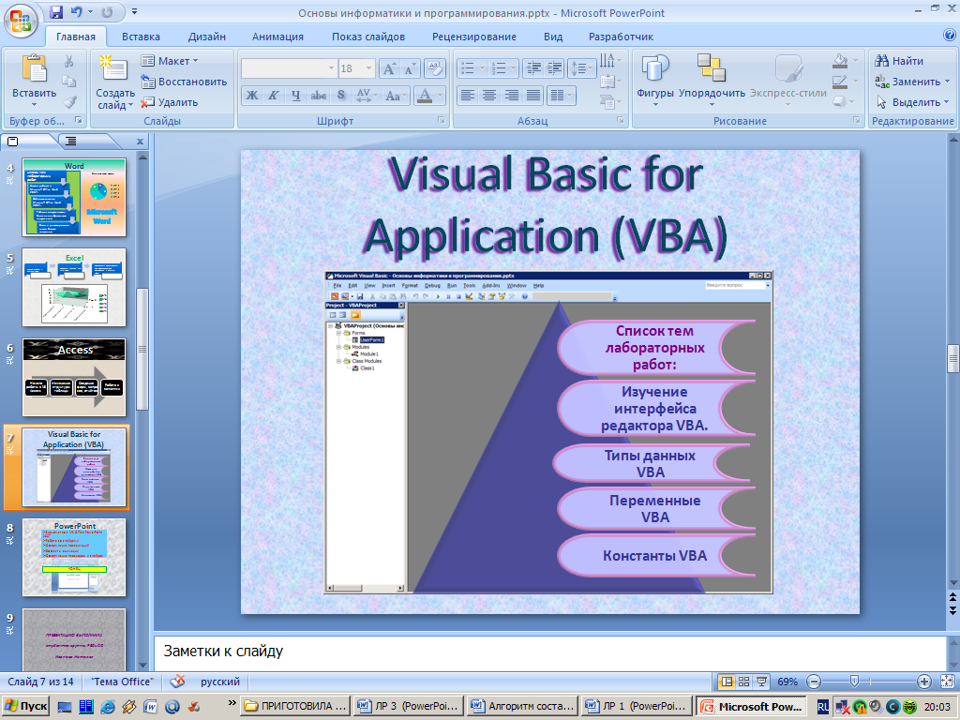Switch to the Дизайн tab

pyautogui.click(x=207, y=37)
